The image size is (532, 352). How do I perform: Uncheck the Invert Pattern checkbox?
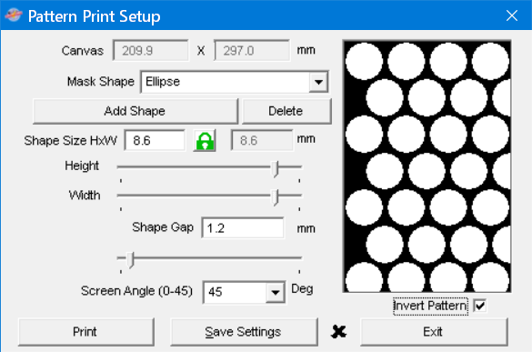[480, 306]
